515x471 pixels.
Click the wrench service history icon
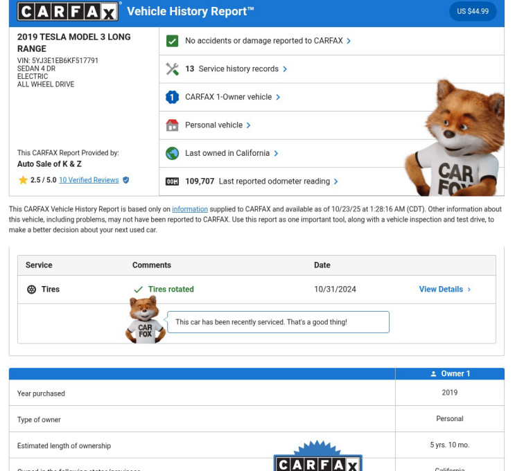[172, 69]
